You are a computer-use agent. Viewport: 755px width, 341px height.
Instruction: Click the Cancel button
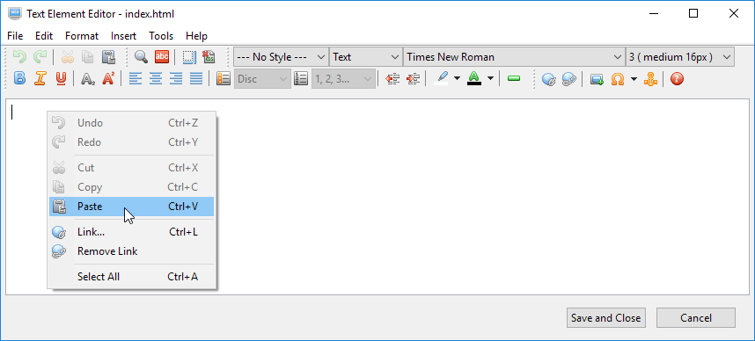[696, 318]
